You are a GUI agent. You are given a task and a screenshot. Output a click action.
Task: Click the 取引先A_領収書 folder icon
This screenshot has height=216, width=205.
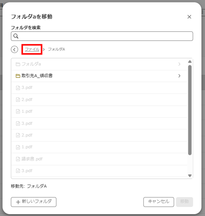point(18,76)
